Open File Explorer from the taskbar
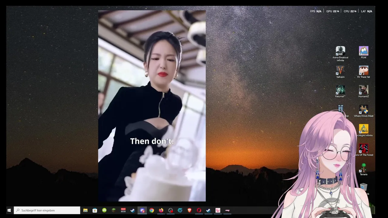Viewport: 388px width, 218px height. pos(85,210)
